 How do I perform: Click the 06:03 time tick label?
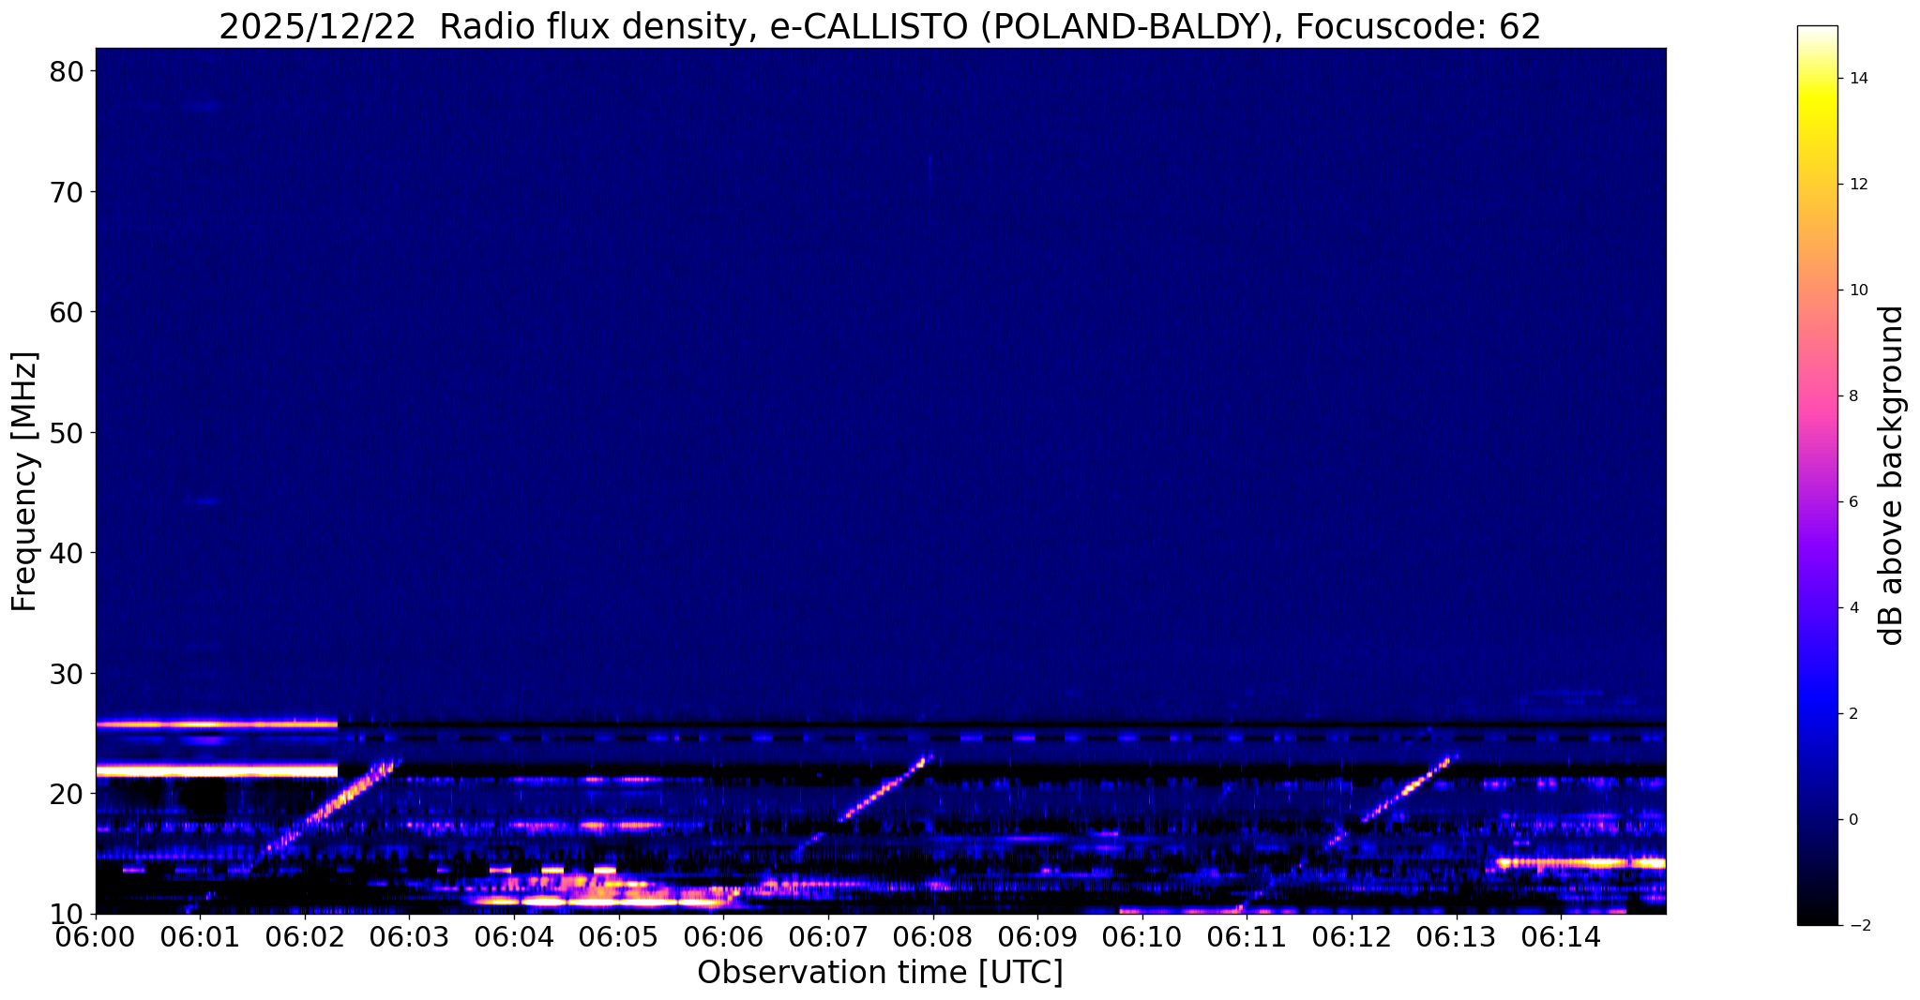pyautogui.click(x=409, y=936)
